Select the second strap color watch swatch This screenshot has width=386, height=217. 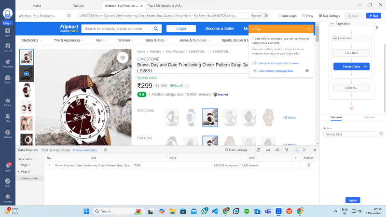(192, 117)
